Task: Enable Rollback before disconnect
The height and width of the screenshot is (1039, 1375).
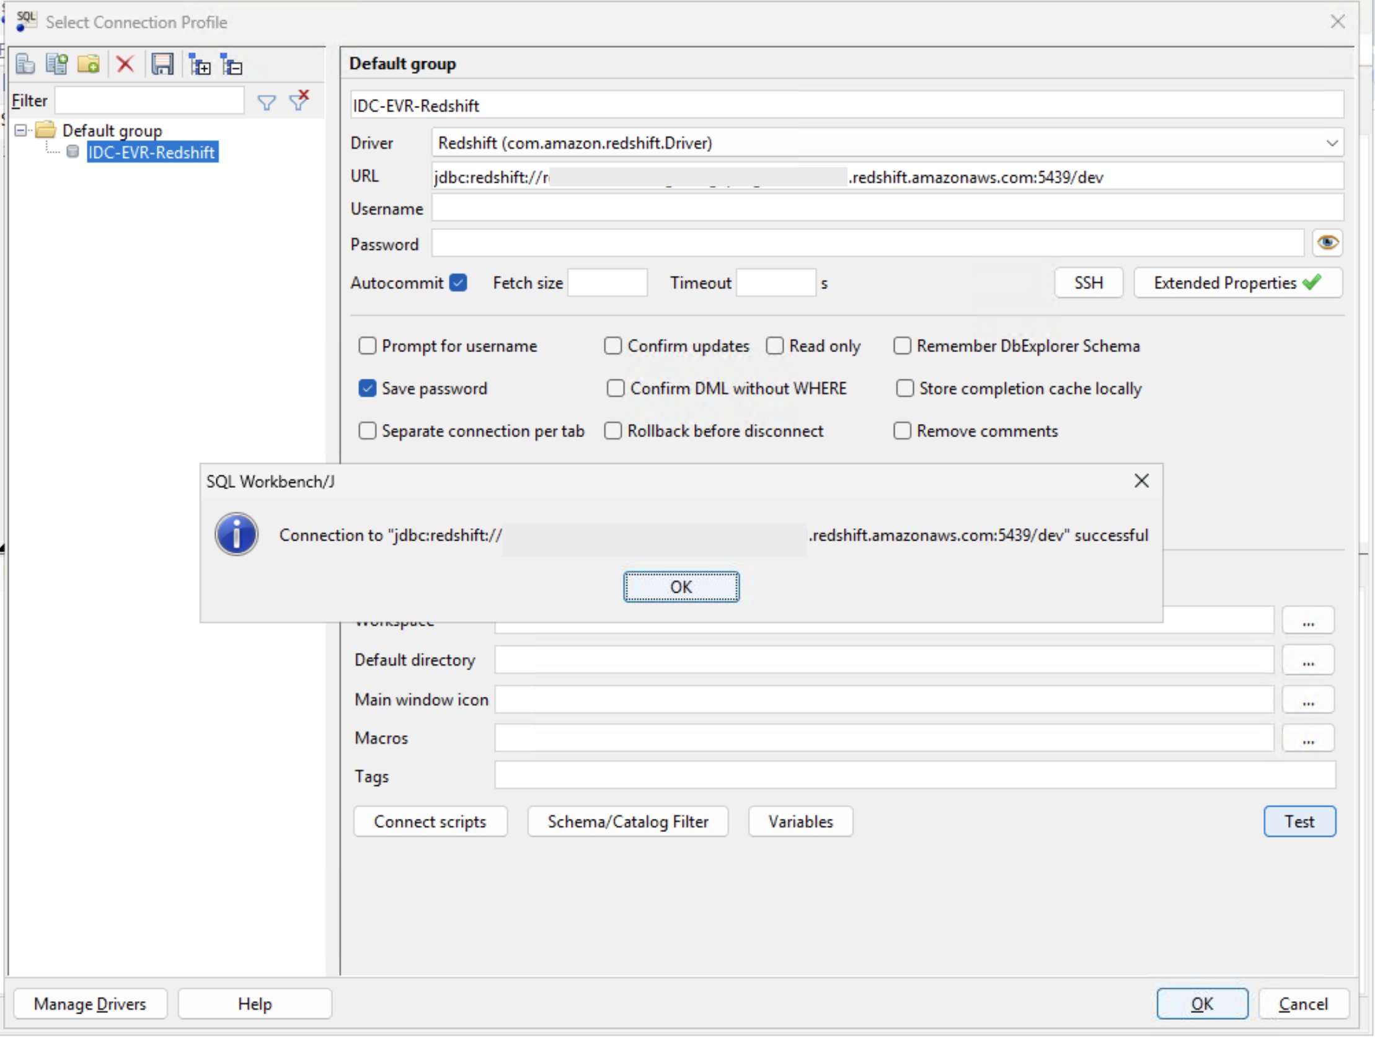Action: (613, 431)
